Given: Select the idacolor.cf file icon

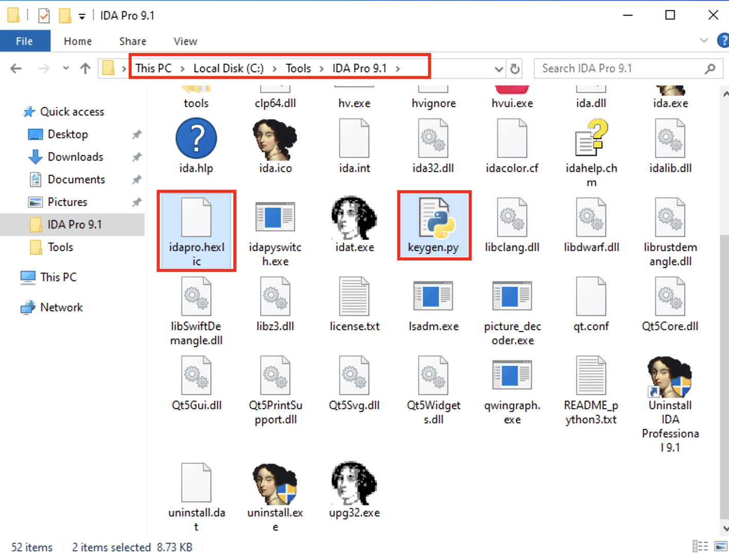Looking at the screenshot, I should 512,138.
